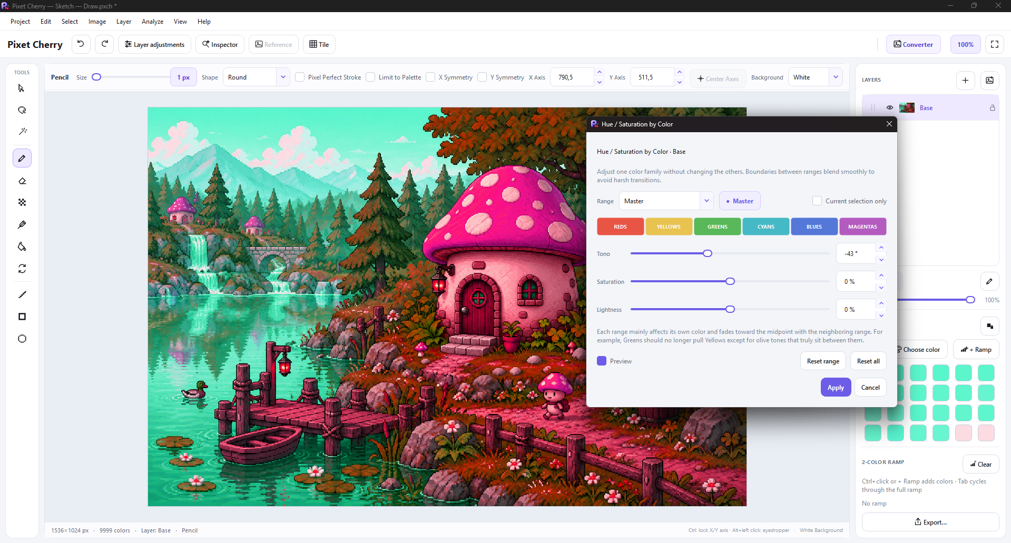Screen dimensions: 1011x543
Task: Select the Magic Wand tool
Action: 22,132
